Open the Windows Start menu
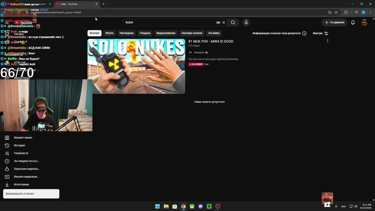The width and height of the screenshot is (375, 211). tap(157, 206)
